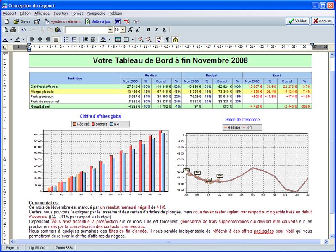Click the 'Lig 88 Col 1' status entry
336x252 pixels.
click(x=39, y=248)
